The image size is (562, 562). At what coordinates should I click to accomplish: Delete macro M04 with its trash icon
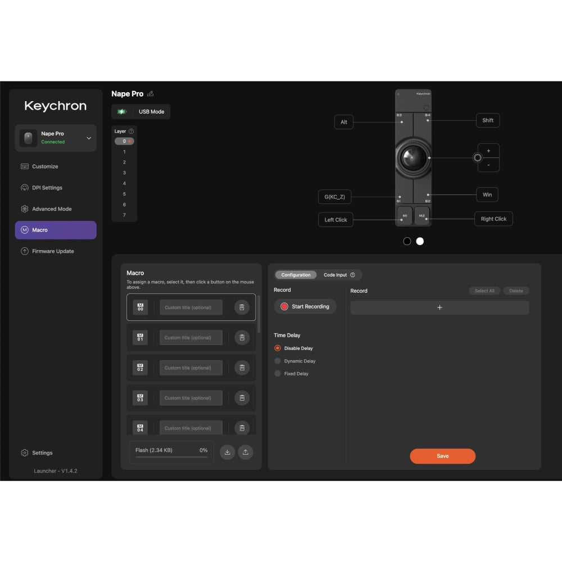pyautogui.click(x=242, y=428)
